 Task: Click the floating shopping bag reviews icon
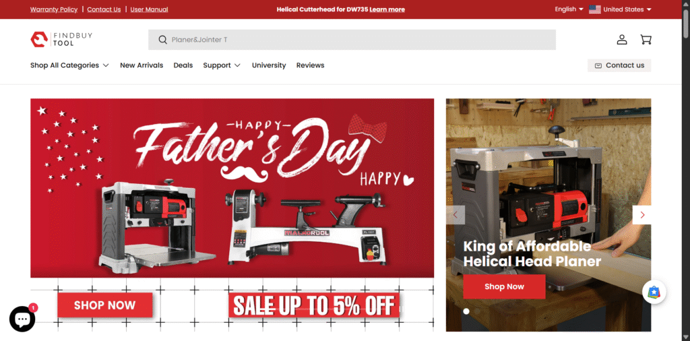(x=654, y=291)
